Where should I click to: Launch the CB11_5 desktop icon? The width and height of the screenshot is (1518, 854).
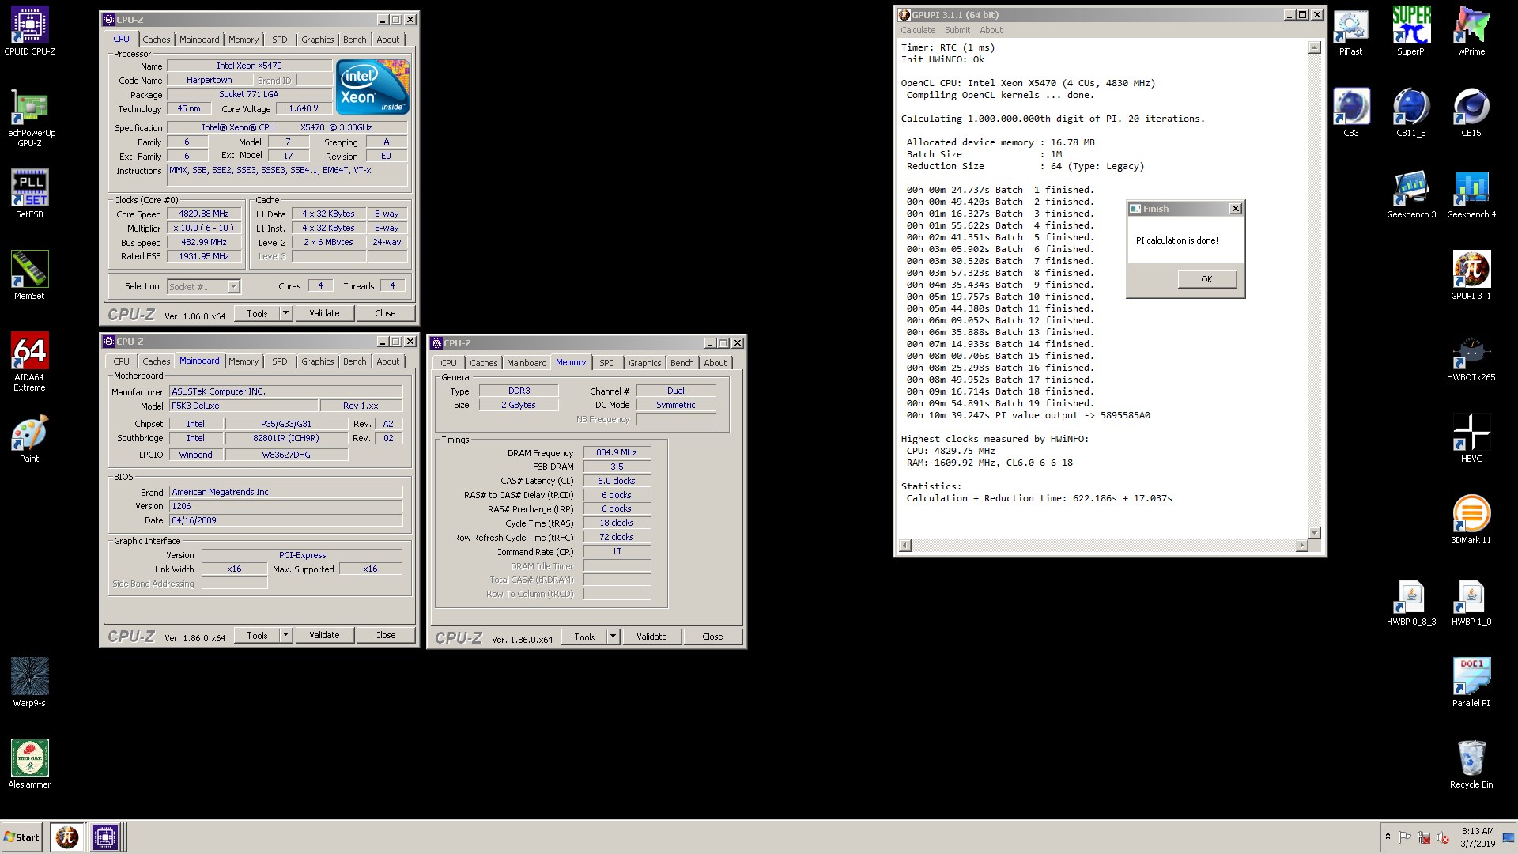[x=1411, y=113]
